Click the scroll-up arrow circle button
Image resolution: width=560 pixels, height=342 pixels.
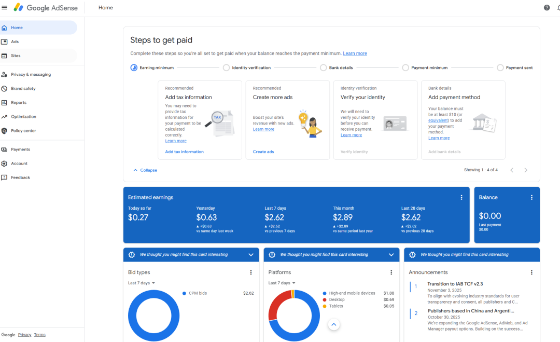click(334, 324)
